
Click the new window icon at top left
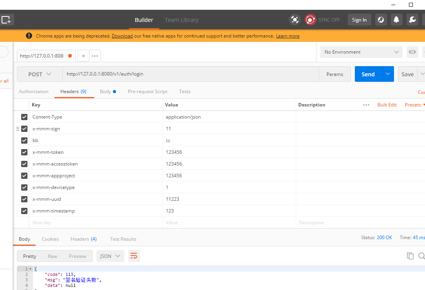pyautogui.click(x=6, y=20)
